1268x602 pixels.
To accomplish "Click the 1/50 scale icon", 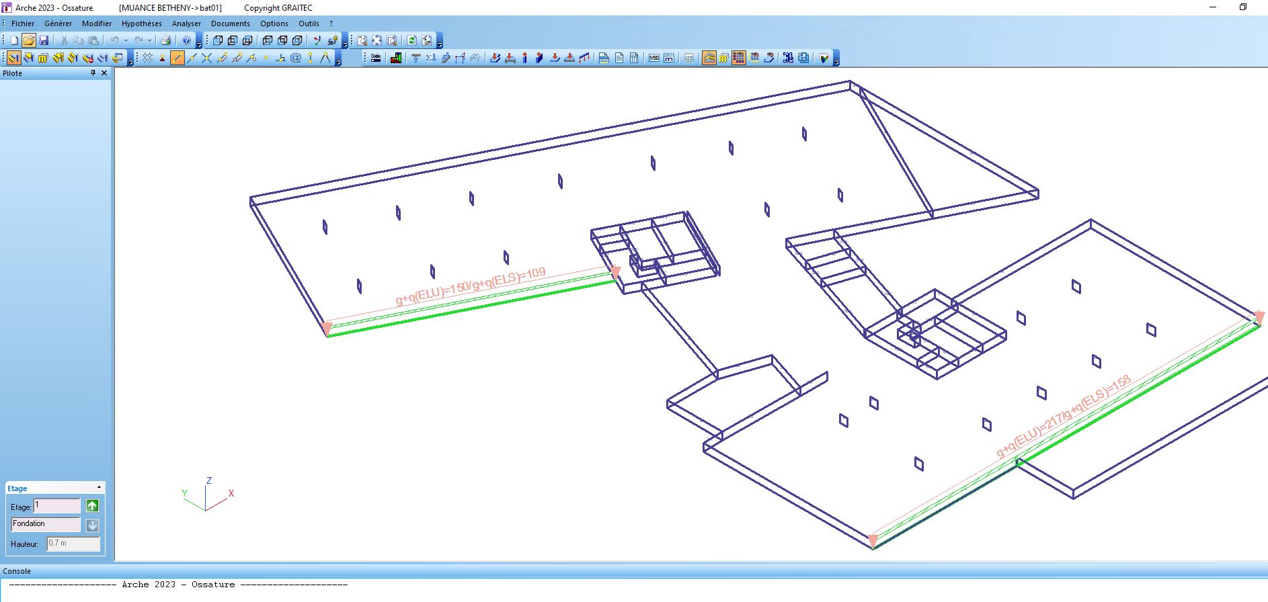I will point(653,58).
